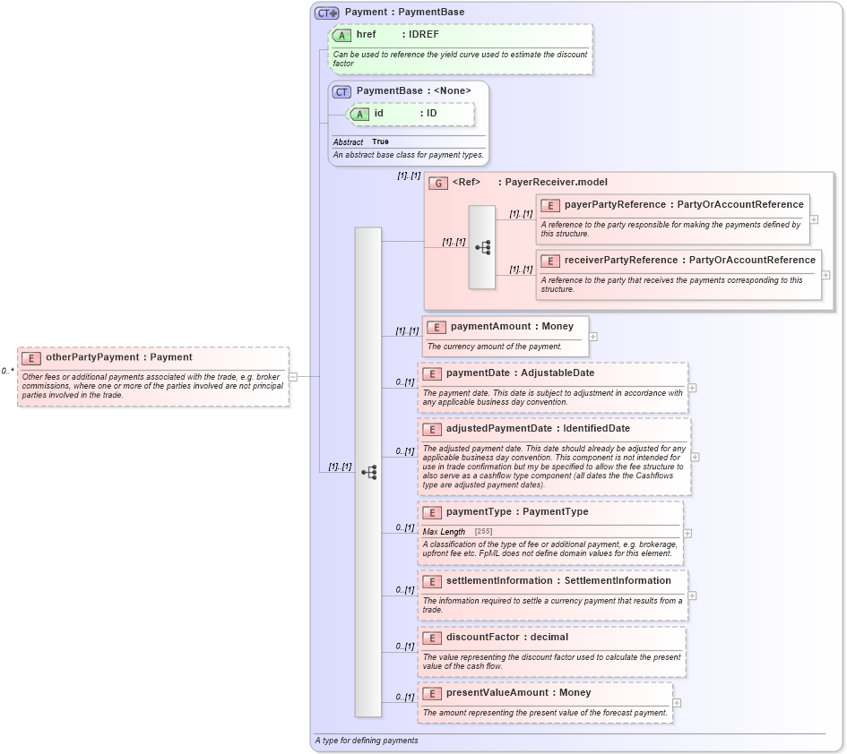The image size is (847, 754).
Task: Click 'An abstract base class for payment types.'
Action: pyautogui.click(x=409, y=155)
